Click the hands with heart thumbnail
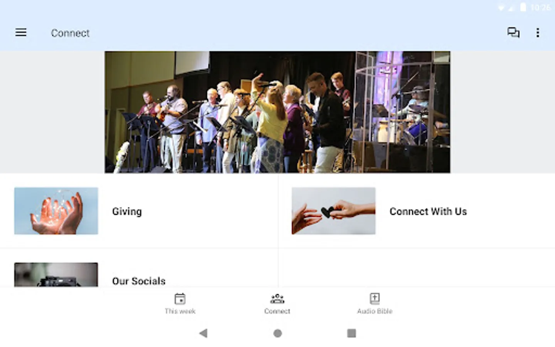 pyautogui.click(x=333, y=211)
